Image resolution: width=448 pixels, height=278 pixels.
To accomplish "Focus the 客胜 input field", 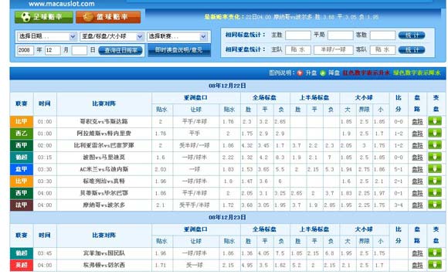I will click(x=382, y=36).
